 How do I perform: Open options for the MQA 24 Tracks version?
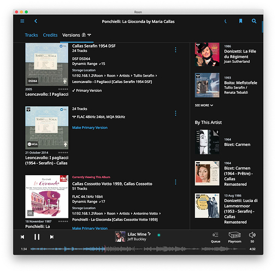(175, 113)
